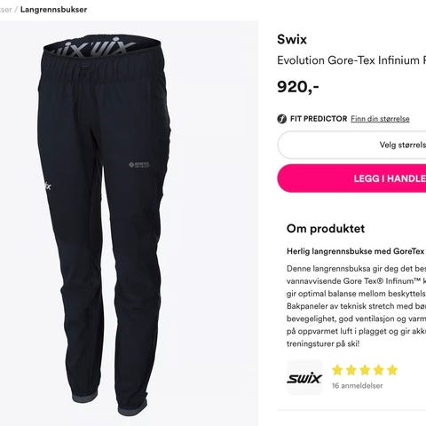Image resolution: width=426 pixels, height=426 pixels.
Task: Click the Swix brand name heading
Action: (292, 40)
